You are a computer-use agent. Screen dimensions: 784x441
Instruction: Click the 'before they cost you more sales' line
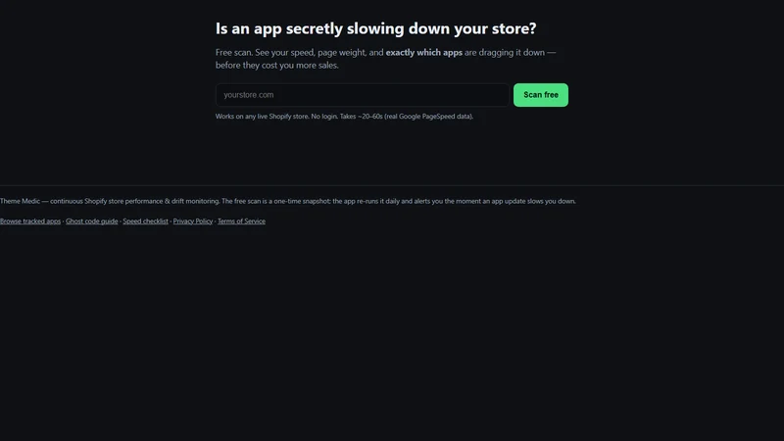point(277,66)
